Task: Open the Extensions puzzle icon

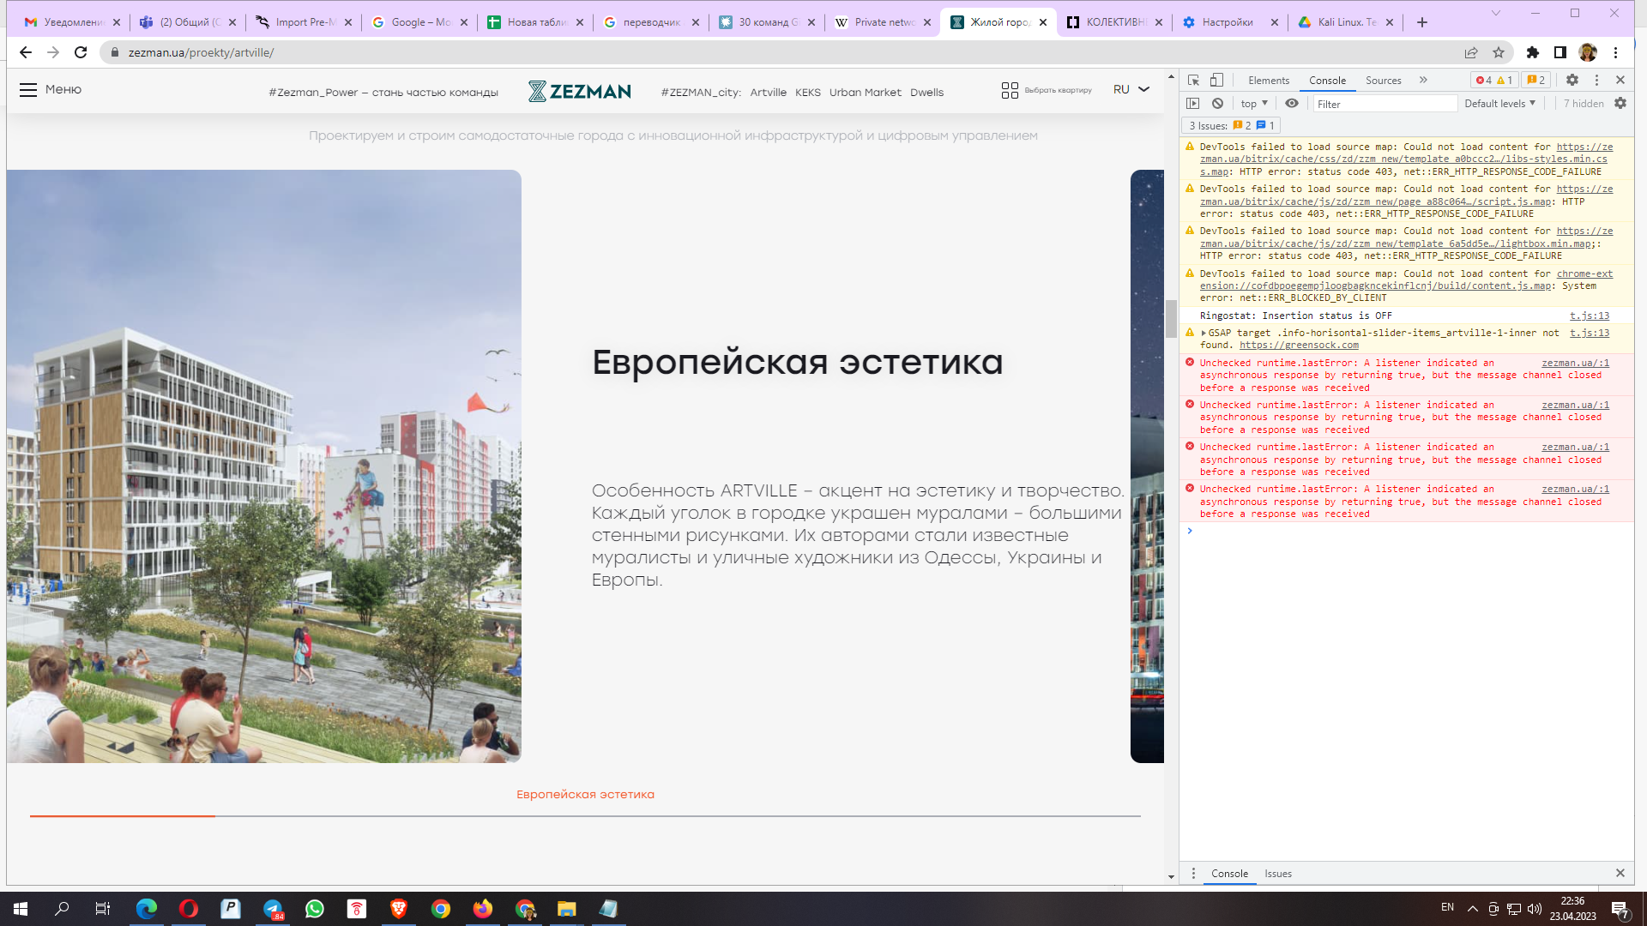Action: [1533, 52]
